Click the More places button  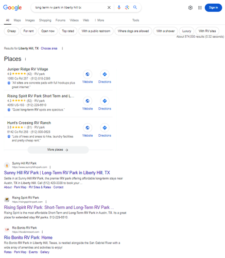58,150
